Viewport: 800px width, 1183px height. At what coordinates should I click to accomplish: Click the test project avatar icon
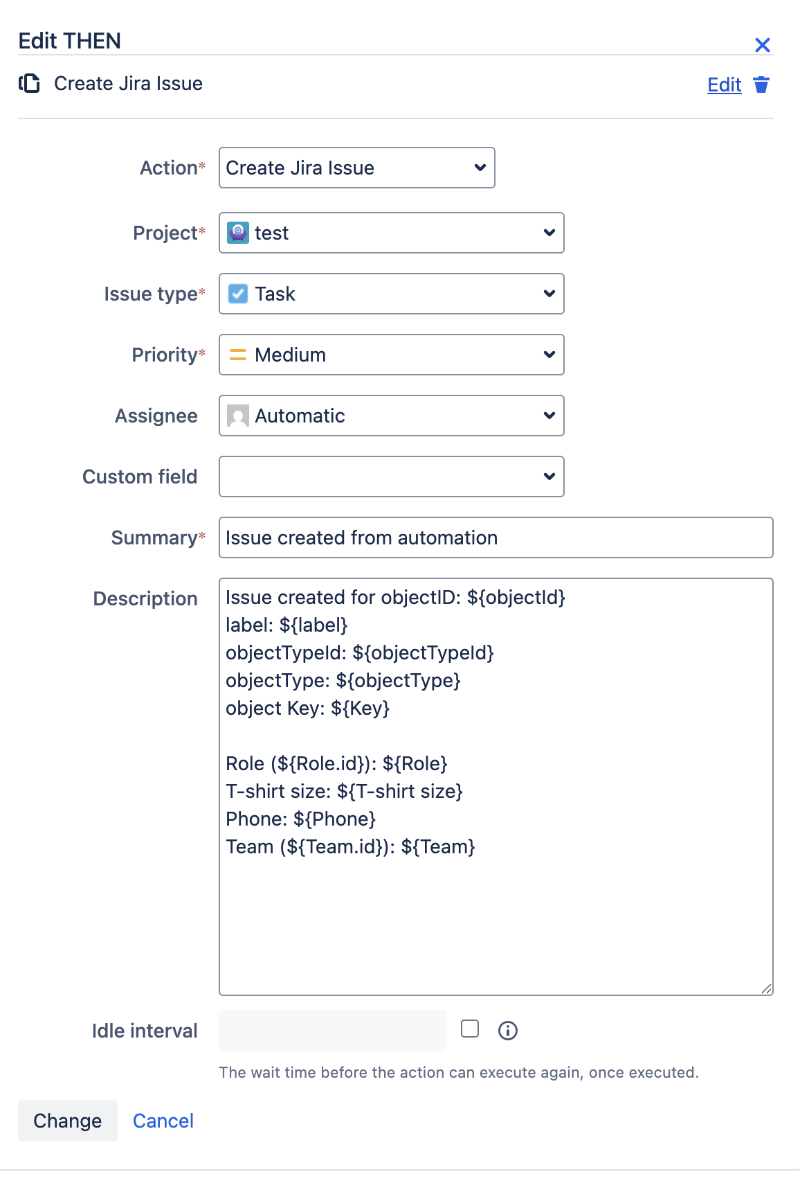[x=238, y=233]
